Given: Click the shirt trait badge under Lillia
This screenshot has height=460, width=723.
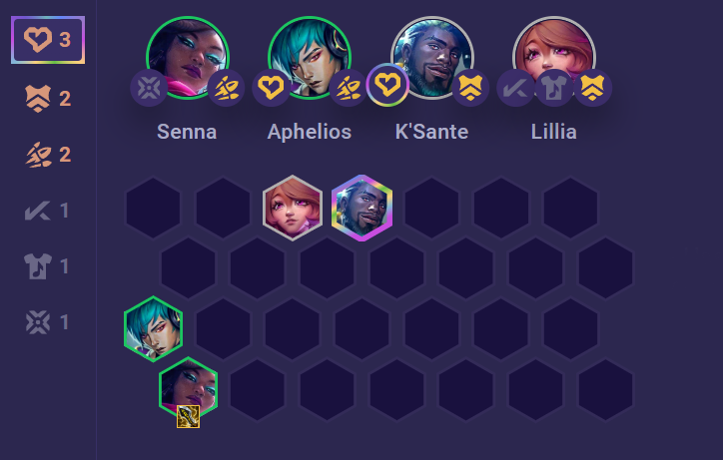Looking at the screenshot, I should click(x=554, y=88).
